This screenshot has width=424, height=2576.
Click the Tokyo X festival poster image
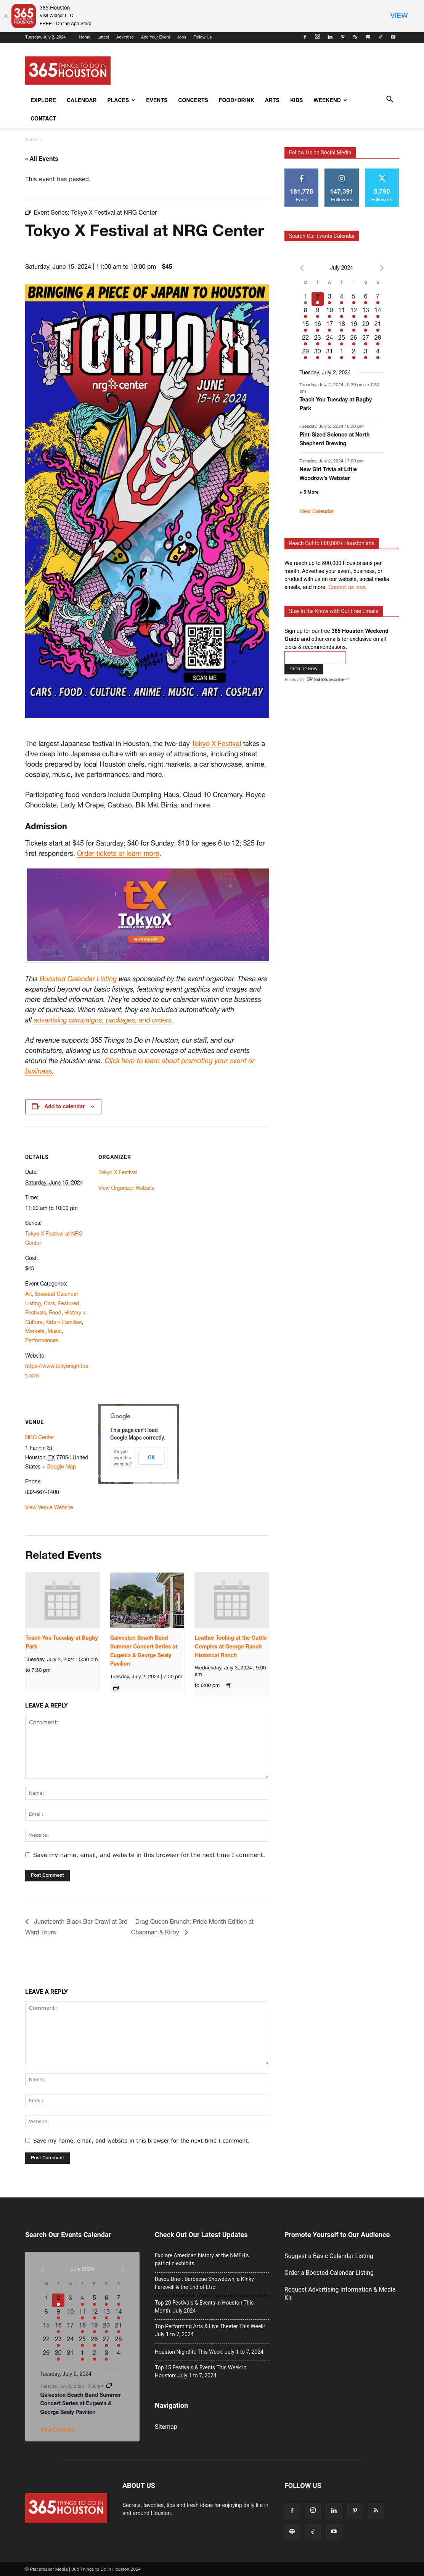147,501
